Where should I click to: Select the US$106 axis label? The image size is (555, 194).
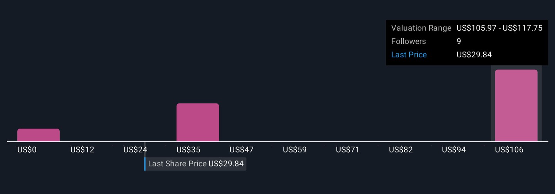[509, 150]
